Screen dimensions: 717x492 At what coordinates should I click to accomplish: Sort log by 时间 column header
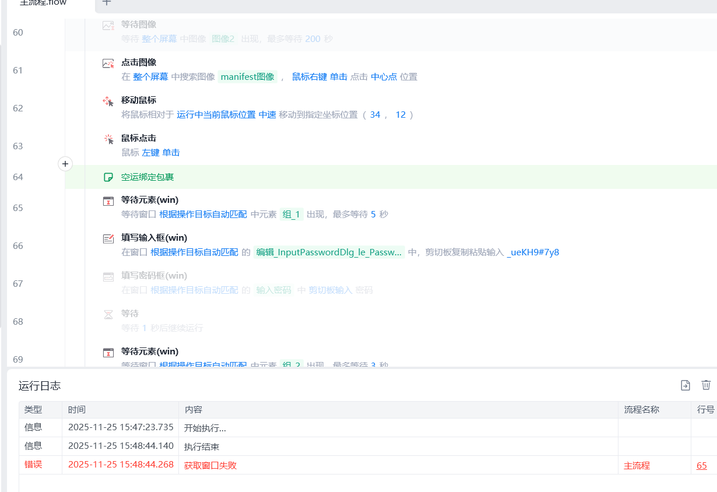point(120,410)
